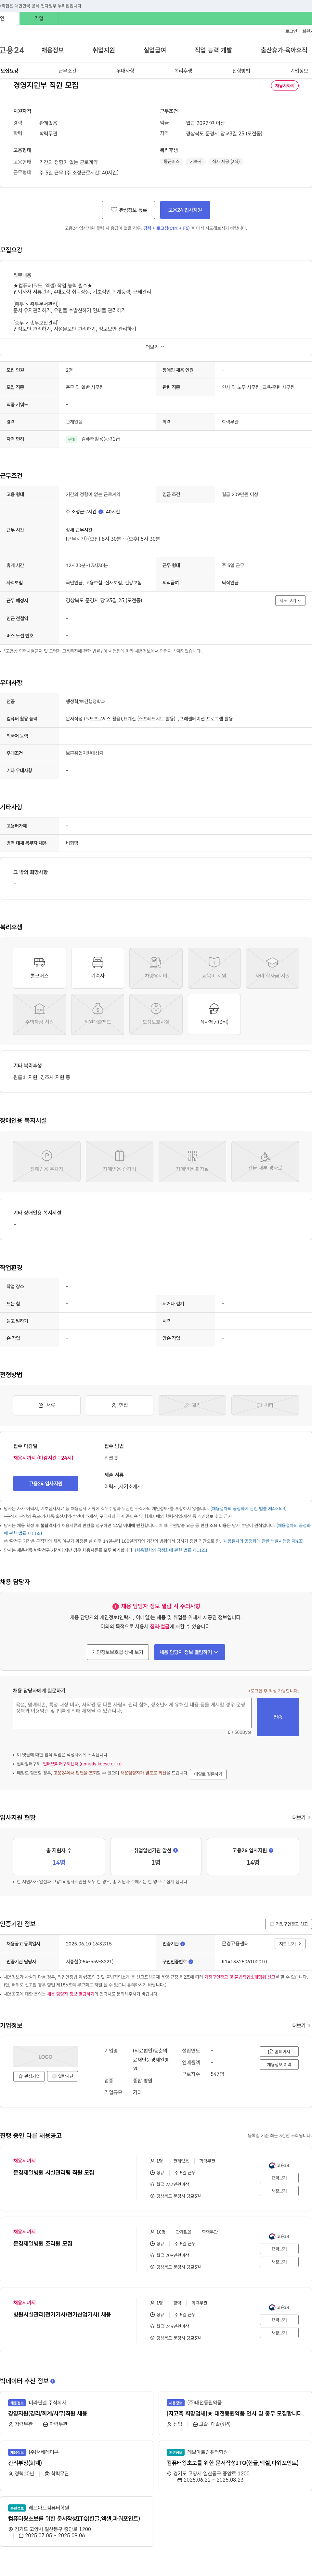This screenshot has width=312, height=2576.
Task: Click the company LOGO thumbnail
Action: [46, 2057]
